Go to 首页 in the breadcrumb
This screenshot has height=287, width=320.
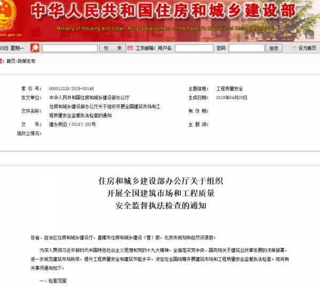11,61
